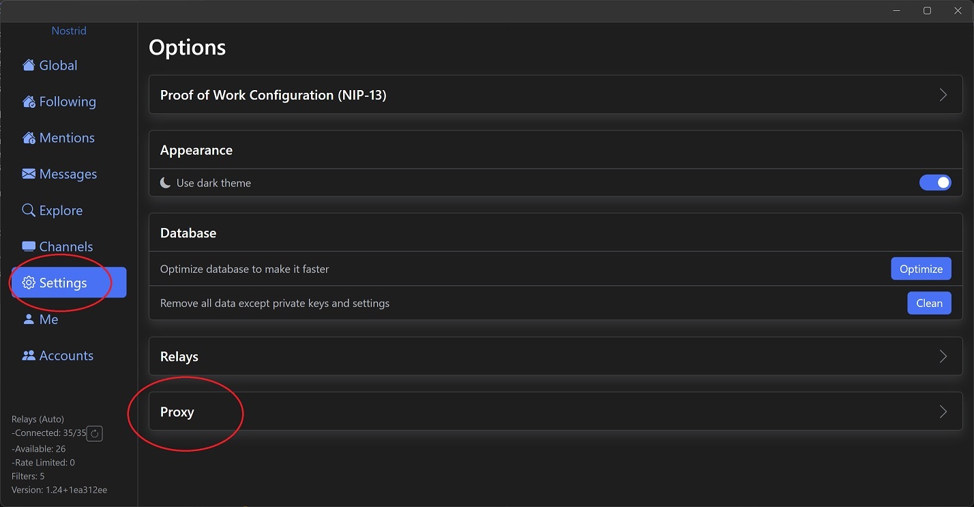The image size is (974, 507).
Task: Click the Following feed icon
Action: (x=29, y=102)
